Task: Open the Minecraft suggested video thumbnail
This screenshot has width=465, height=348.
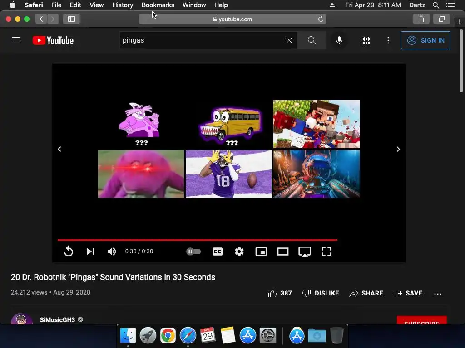Action: coord(317,124)
